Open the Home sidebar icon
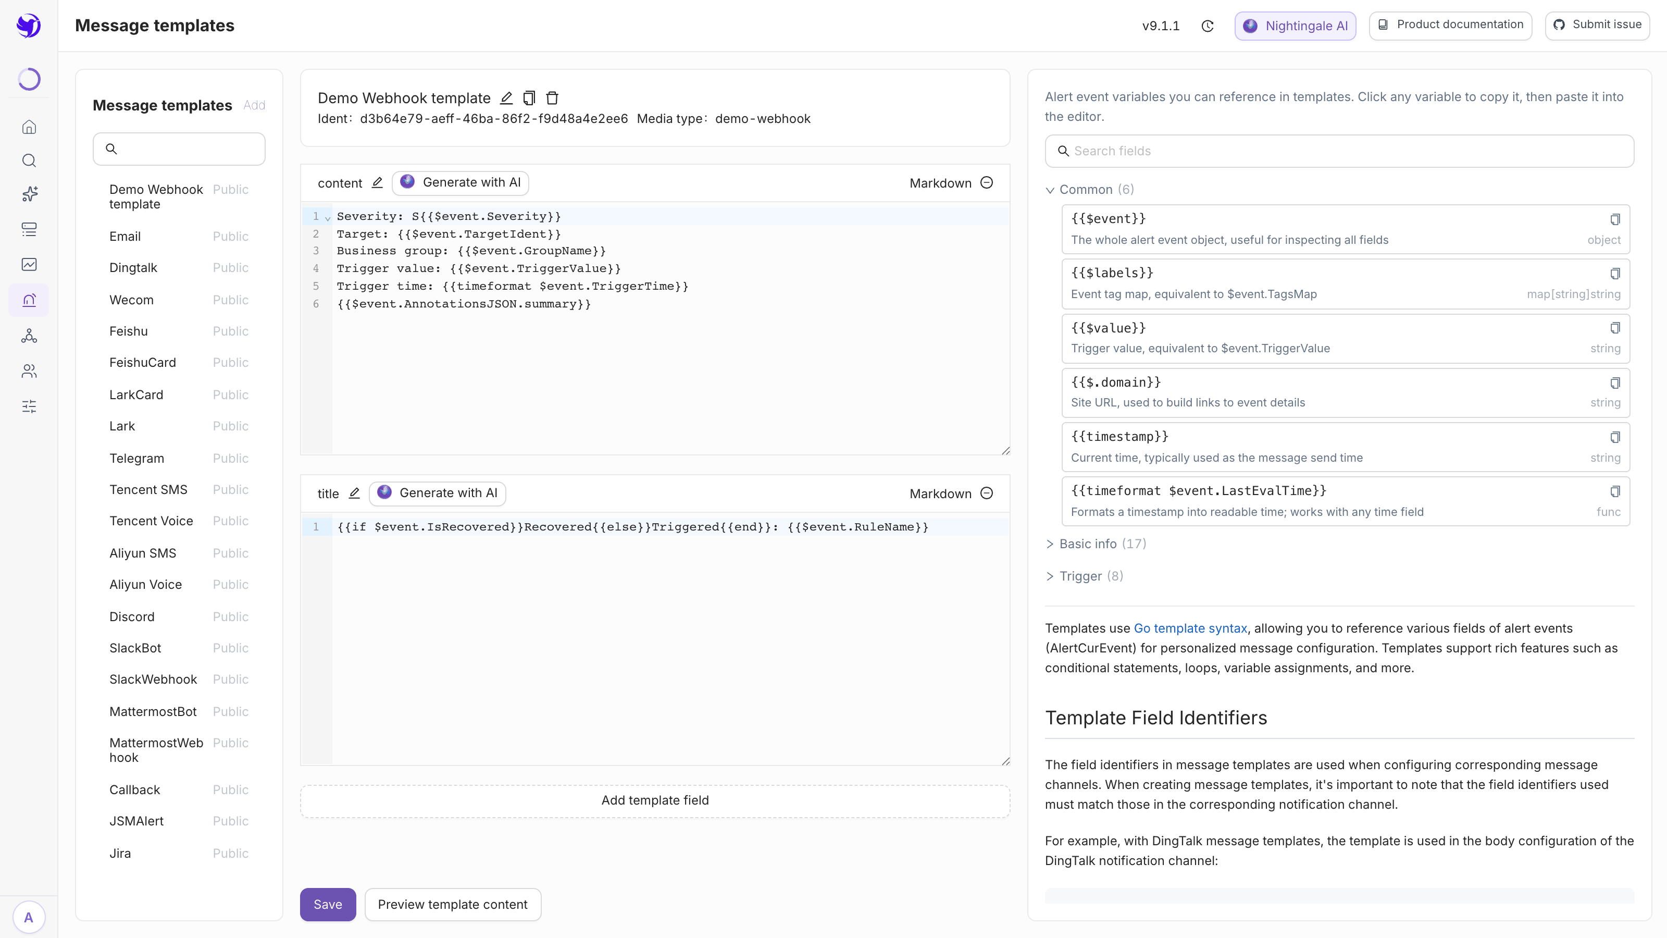 [x=29, y=127]
